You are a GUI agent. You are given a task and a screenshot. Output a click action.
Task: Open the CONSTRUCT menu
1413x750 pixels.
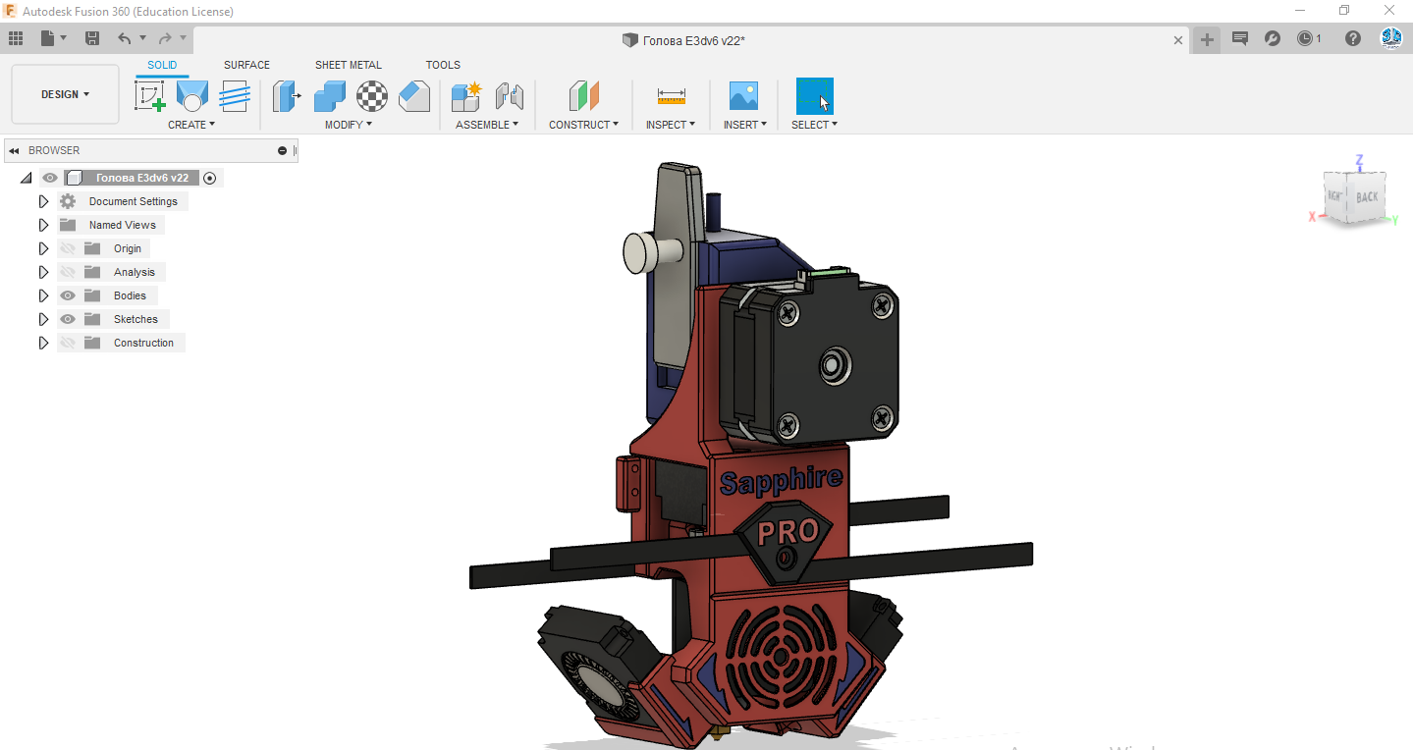point(584,125)
